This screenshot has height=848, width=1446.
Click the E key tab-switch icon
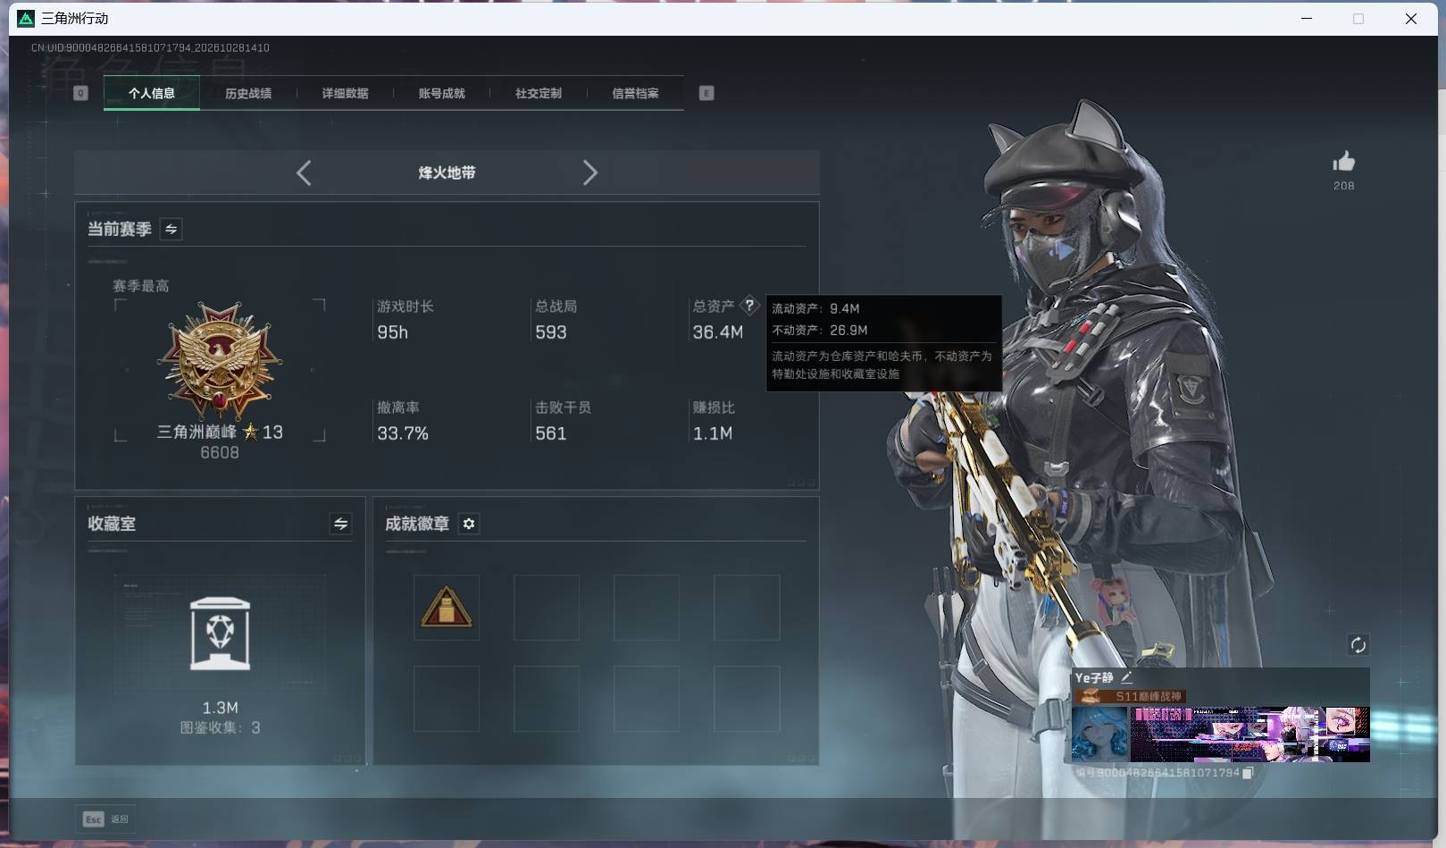click(706, 93)
